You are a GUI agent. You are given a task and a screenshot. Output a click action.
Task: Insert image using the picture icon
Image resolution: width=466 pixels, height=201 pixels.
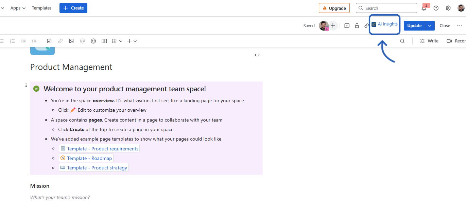[x=71, y=41]
